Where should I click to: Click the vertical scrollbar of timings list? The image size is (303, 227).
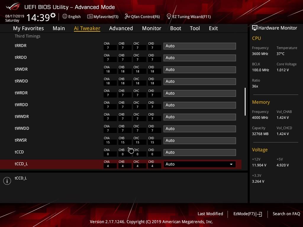coord(245,102)
